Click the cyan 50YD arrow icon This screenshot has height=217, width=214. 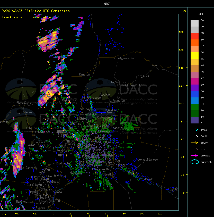pos(194,130)
